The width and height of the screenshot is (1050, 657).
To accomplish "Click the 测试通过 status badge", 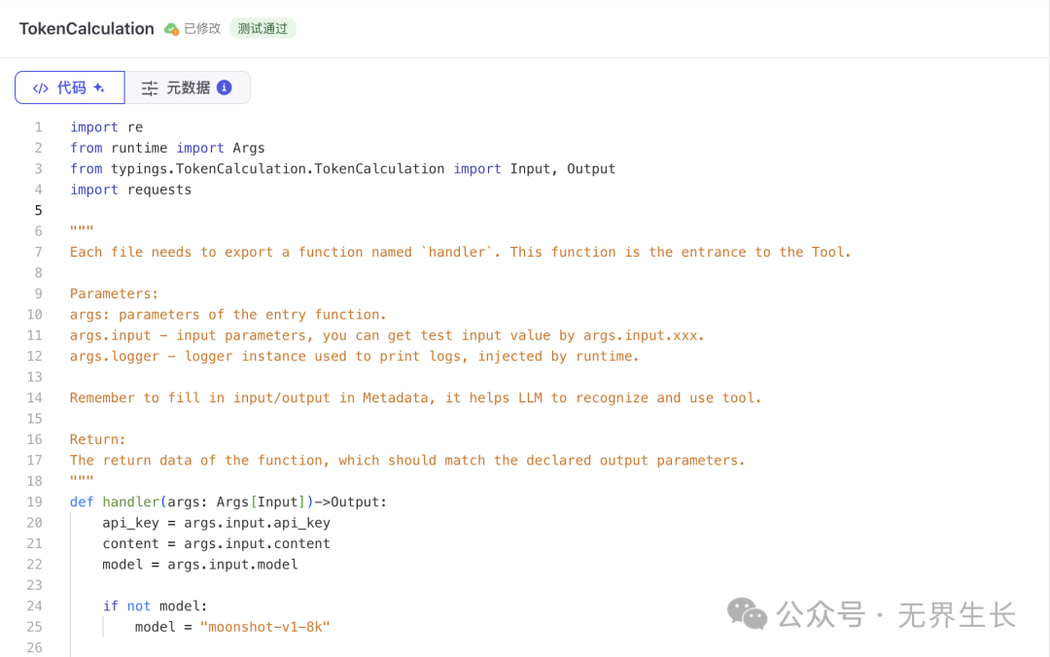I will coord(262,29).
